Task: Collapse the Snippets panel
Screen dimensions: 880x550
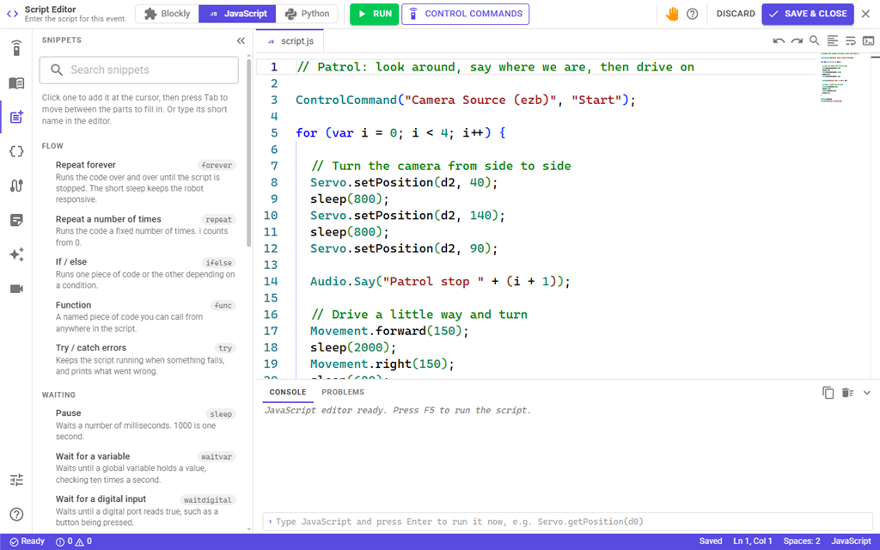Action: click(x=241, y=40)
